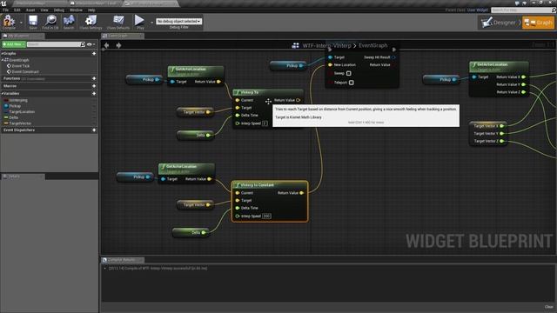
Task: Click the Find in CB icon
Action: coord(50,22)
